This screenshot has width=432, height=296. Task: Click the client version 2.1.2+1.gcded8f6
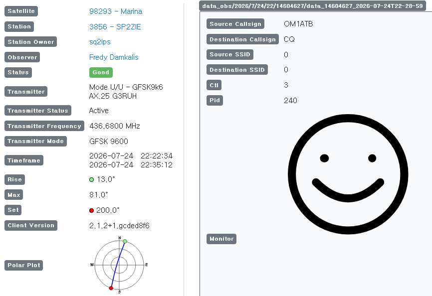[119, 226]
